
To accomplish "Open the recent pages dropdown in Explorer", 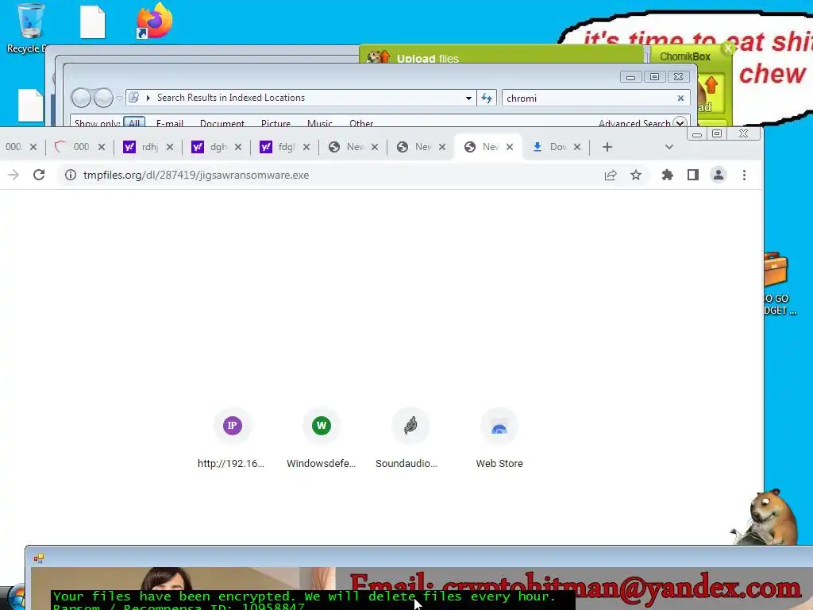I will coord(119,98).
